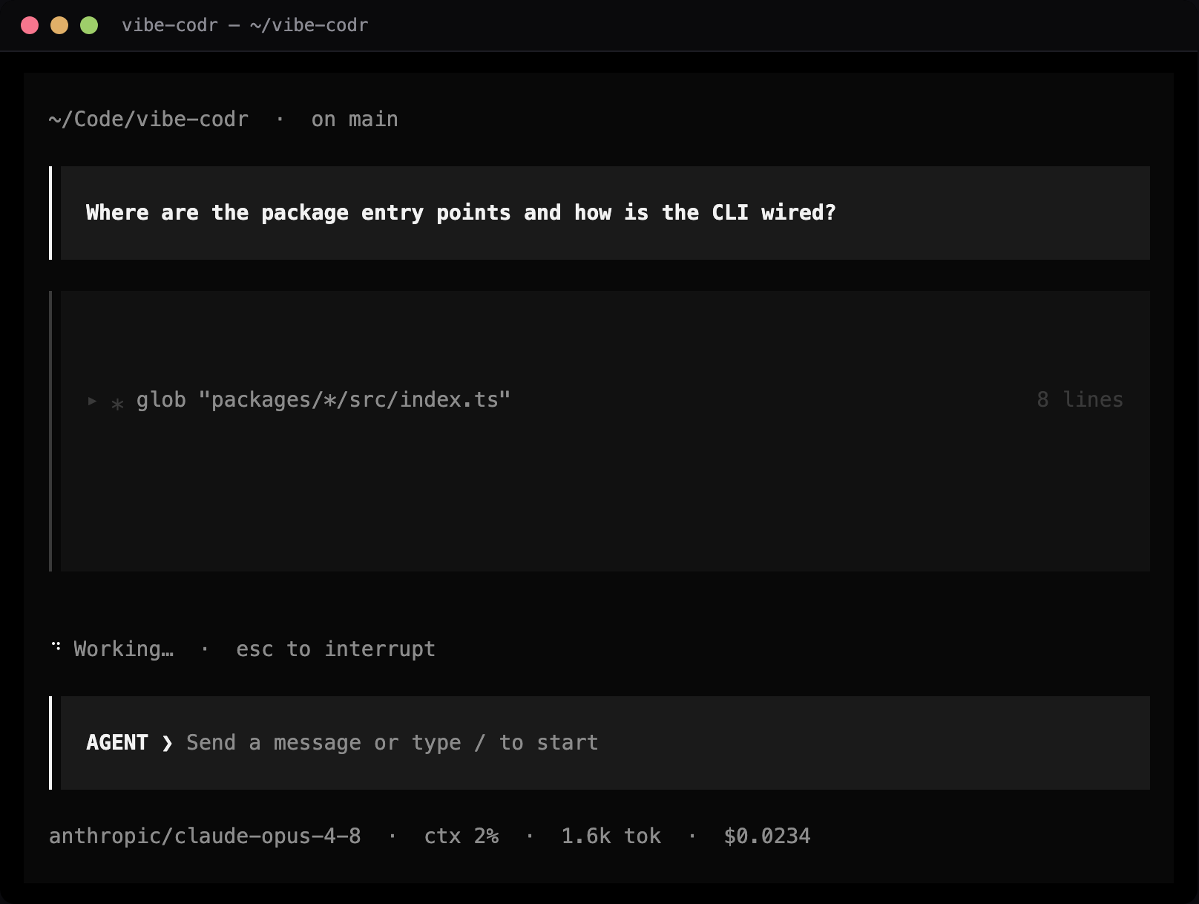Image resolution: width=1199 pixels, height=904 pixels.
Task: Click the ctx 2% context indicator
Action: point(461,836)
